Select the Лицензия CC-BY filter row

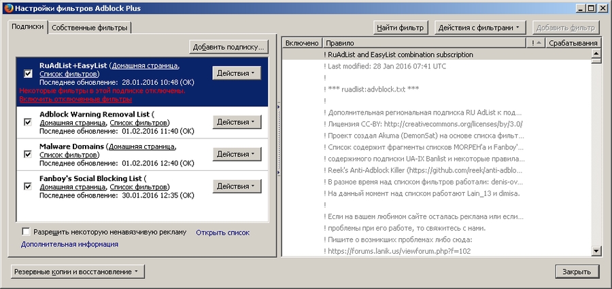[x=437, y=124]
